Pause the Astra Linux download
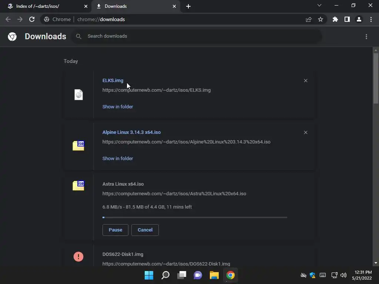The image size is (379, 284). click(115, 230)
